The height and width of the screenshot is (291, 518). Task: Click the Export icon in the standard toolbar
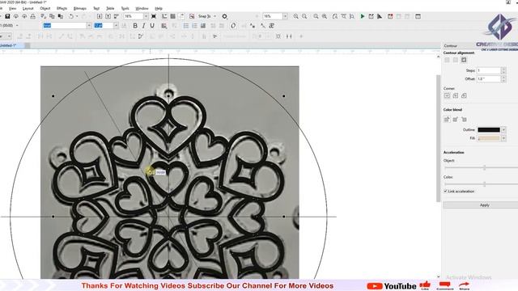click(x=108, y=16)
